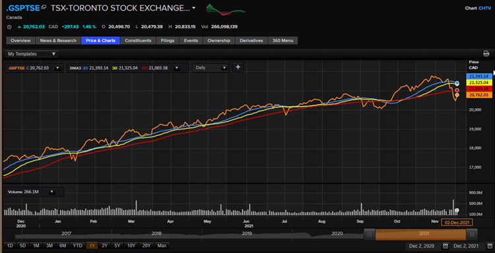495x253 pixels.
Task: Select the 1M time range
Action: tap(36, 246)
